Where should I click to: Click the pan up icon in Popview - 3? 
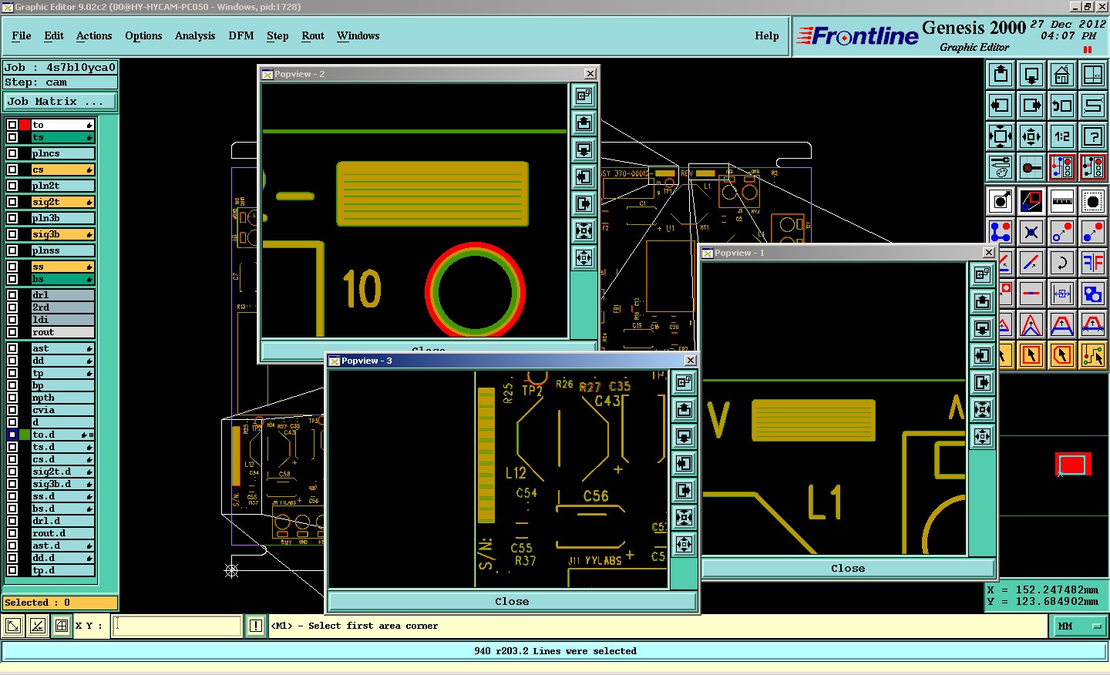click(x=684, y=410)
